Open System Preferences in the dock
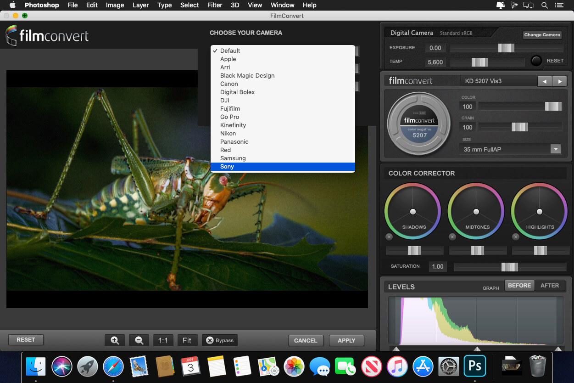The image size is (574, 383). 449,366
